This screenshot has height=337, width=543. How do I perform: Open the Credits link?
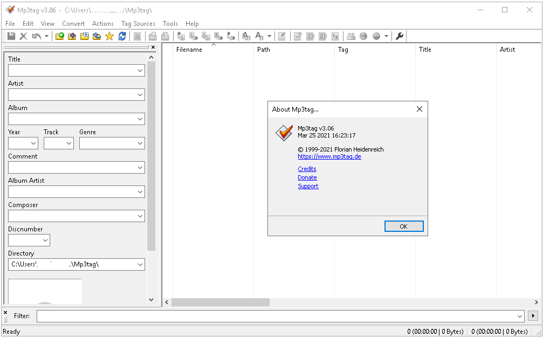[x=307, y=169]
